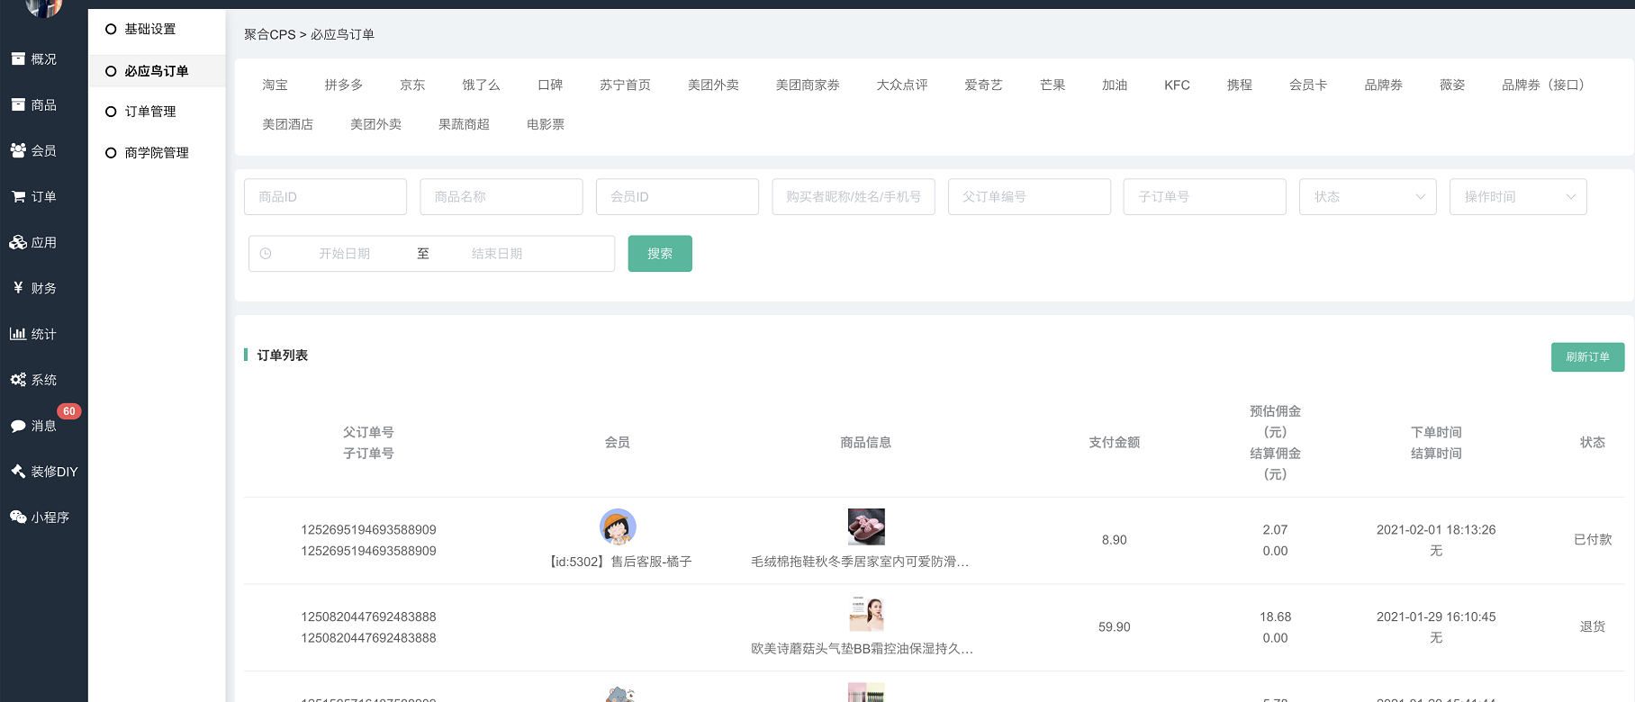
Task: Go to 会员 members section icon
Action: [18, 151]
